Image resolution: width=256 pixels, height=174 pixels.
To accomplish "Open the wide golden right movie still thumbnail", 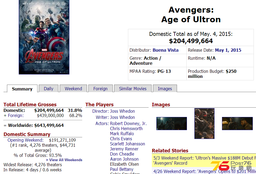I will [237, 124].
